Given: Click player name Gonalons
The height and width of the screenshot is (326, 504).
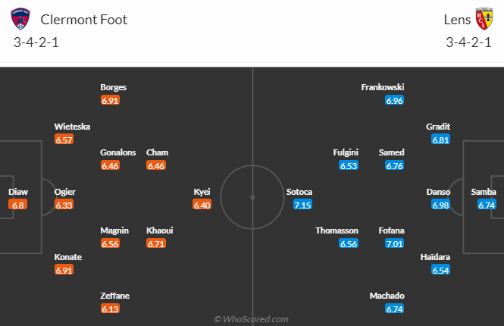Looking at the screenshot, I should click(118, 152).
